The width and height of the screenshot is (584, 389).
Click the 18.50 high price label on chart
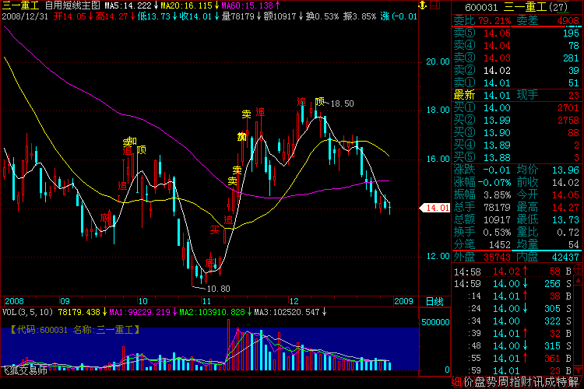pyautogui.click(x=342, y=103)
